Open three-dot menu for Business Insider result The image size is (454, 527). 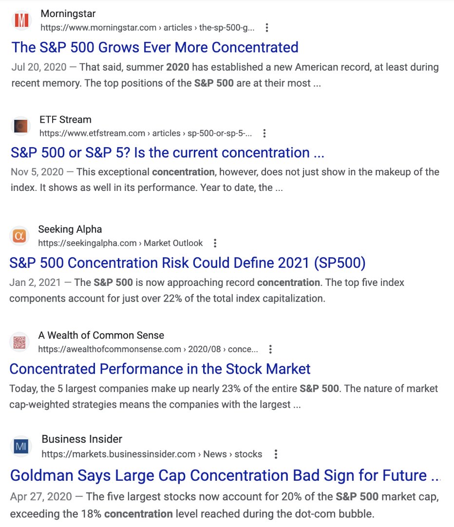point(276,454)
